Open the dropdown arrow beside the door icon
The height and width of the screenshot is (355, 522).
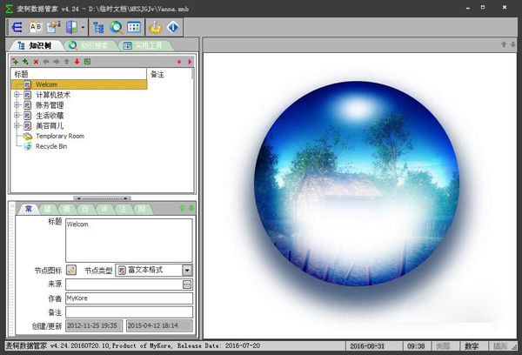(83, 27)
